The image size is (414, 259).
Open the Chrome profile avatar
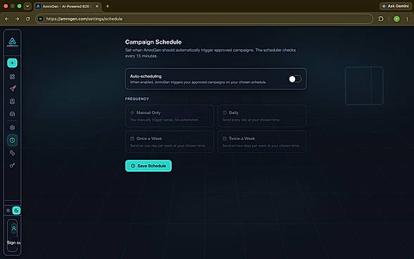tap(396, 19)
